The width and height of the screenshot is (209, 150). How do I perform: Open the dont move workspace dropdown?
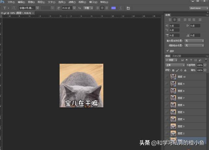[x=199, y=8]
